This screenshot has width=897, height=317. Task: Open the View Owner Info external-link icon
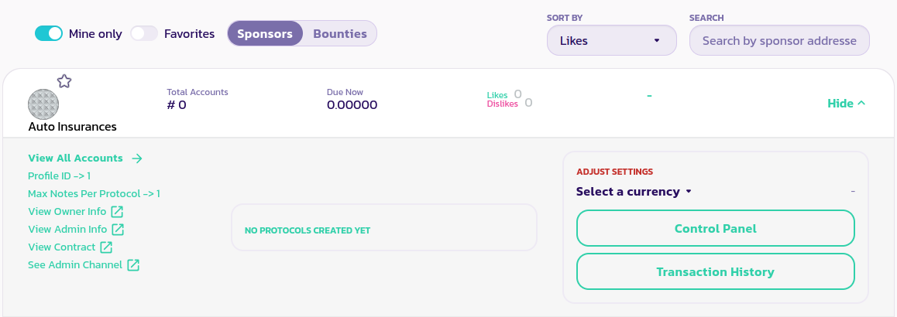pyautogui.click(x=117, y=212)
